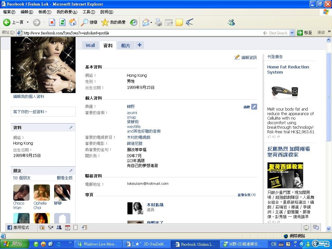Open the 編輯 menu
Viewport: 332px width, 249px height.
coord(27,12)
